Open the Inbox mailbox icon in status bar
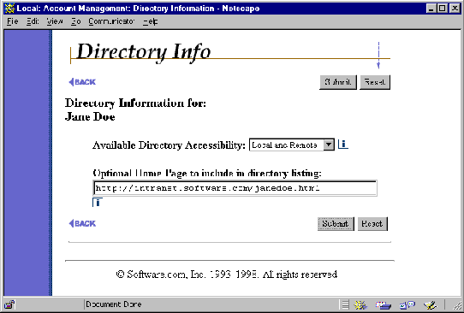Viewport: 464px width, 313px height. (x=384, y=304)
